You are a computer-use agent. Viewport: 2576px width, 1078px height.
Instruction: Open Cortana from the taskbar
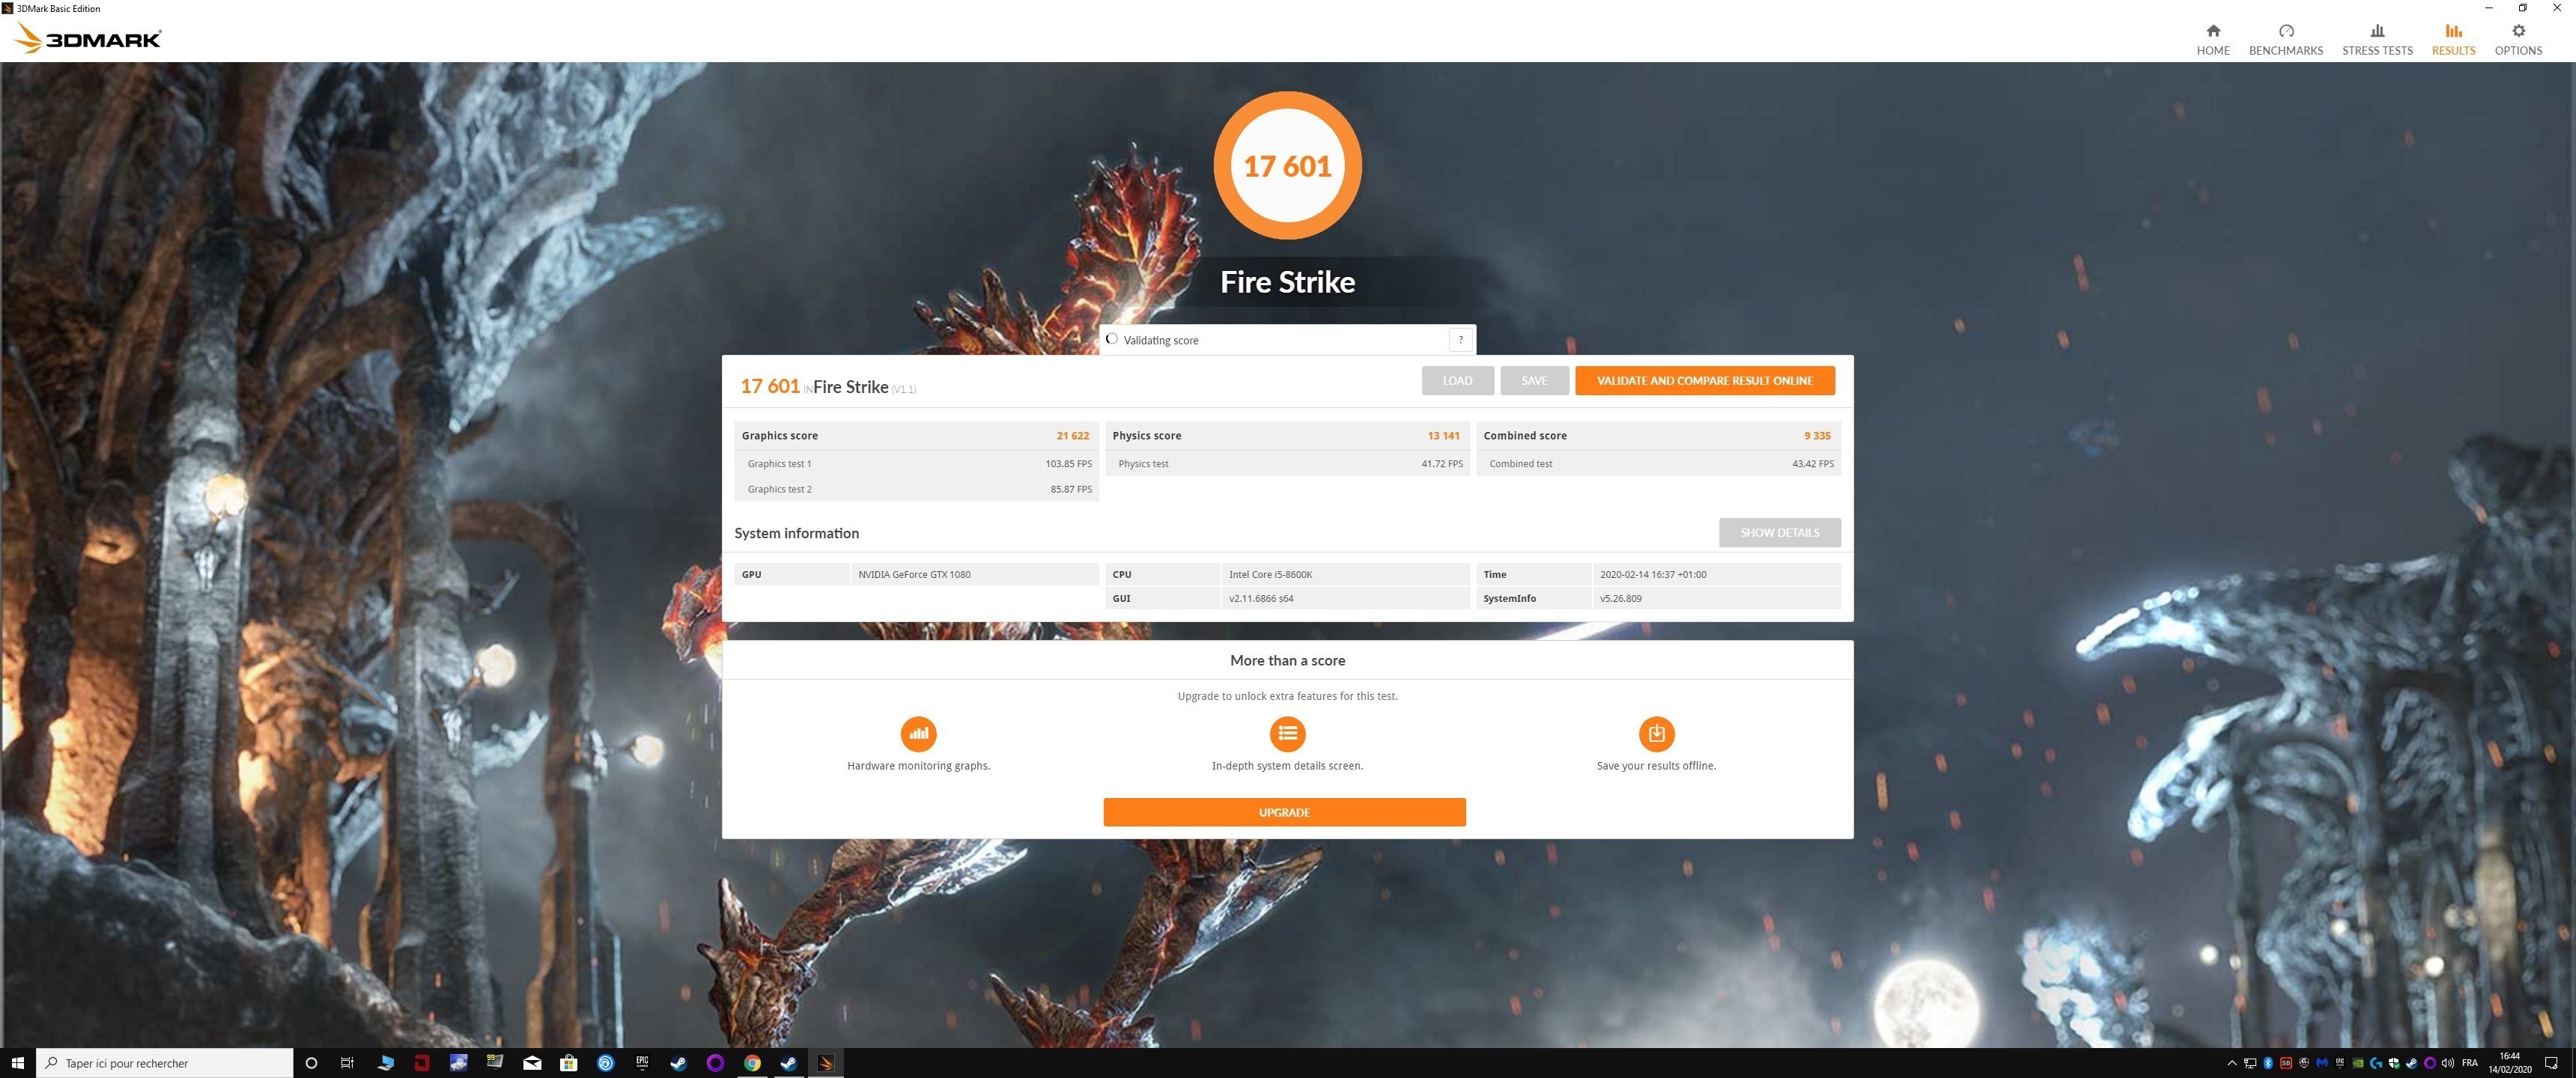[x=311, y=1063]
